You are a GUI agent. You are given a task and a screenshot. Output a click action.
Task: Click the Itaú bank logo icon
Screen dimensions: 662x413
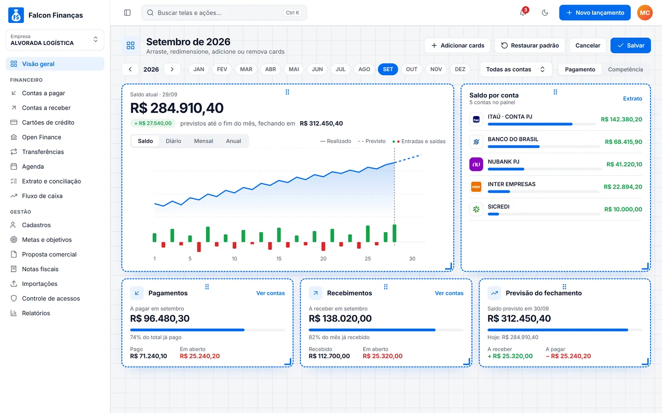(476, 119)
